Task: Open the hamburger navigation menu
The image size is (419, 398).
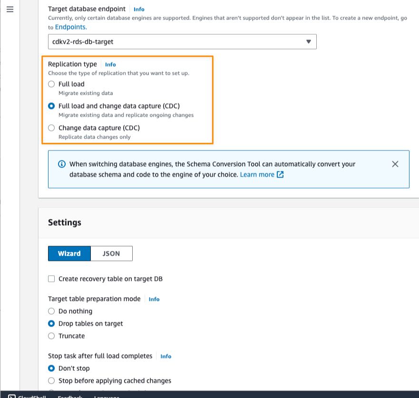Action: [10, 10]
